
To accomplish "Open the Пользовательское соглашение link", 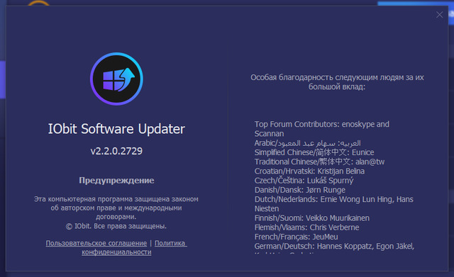I will tap(96, 243).
